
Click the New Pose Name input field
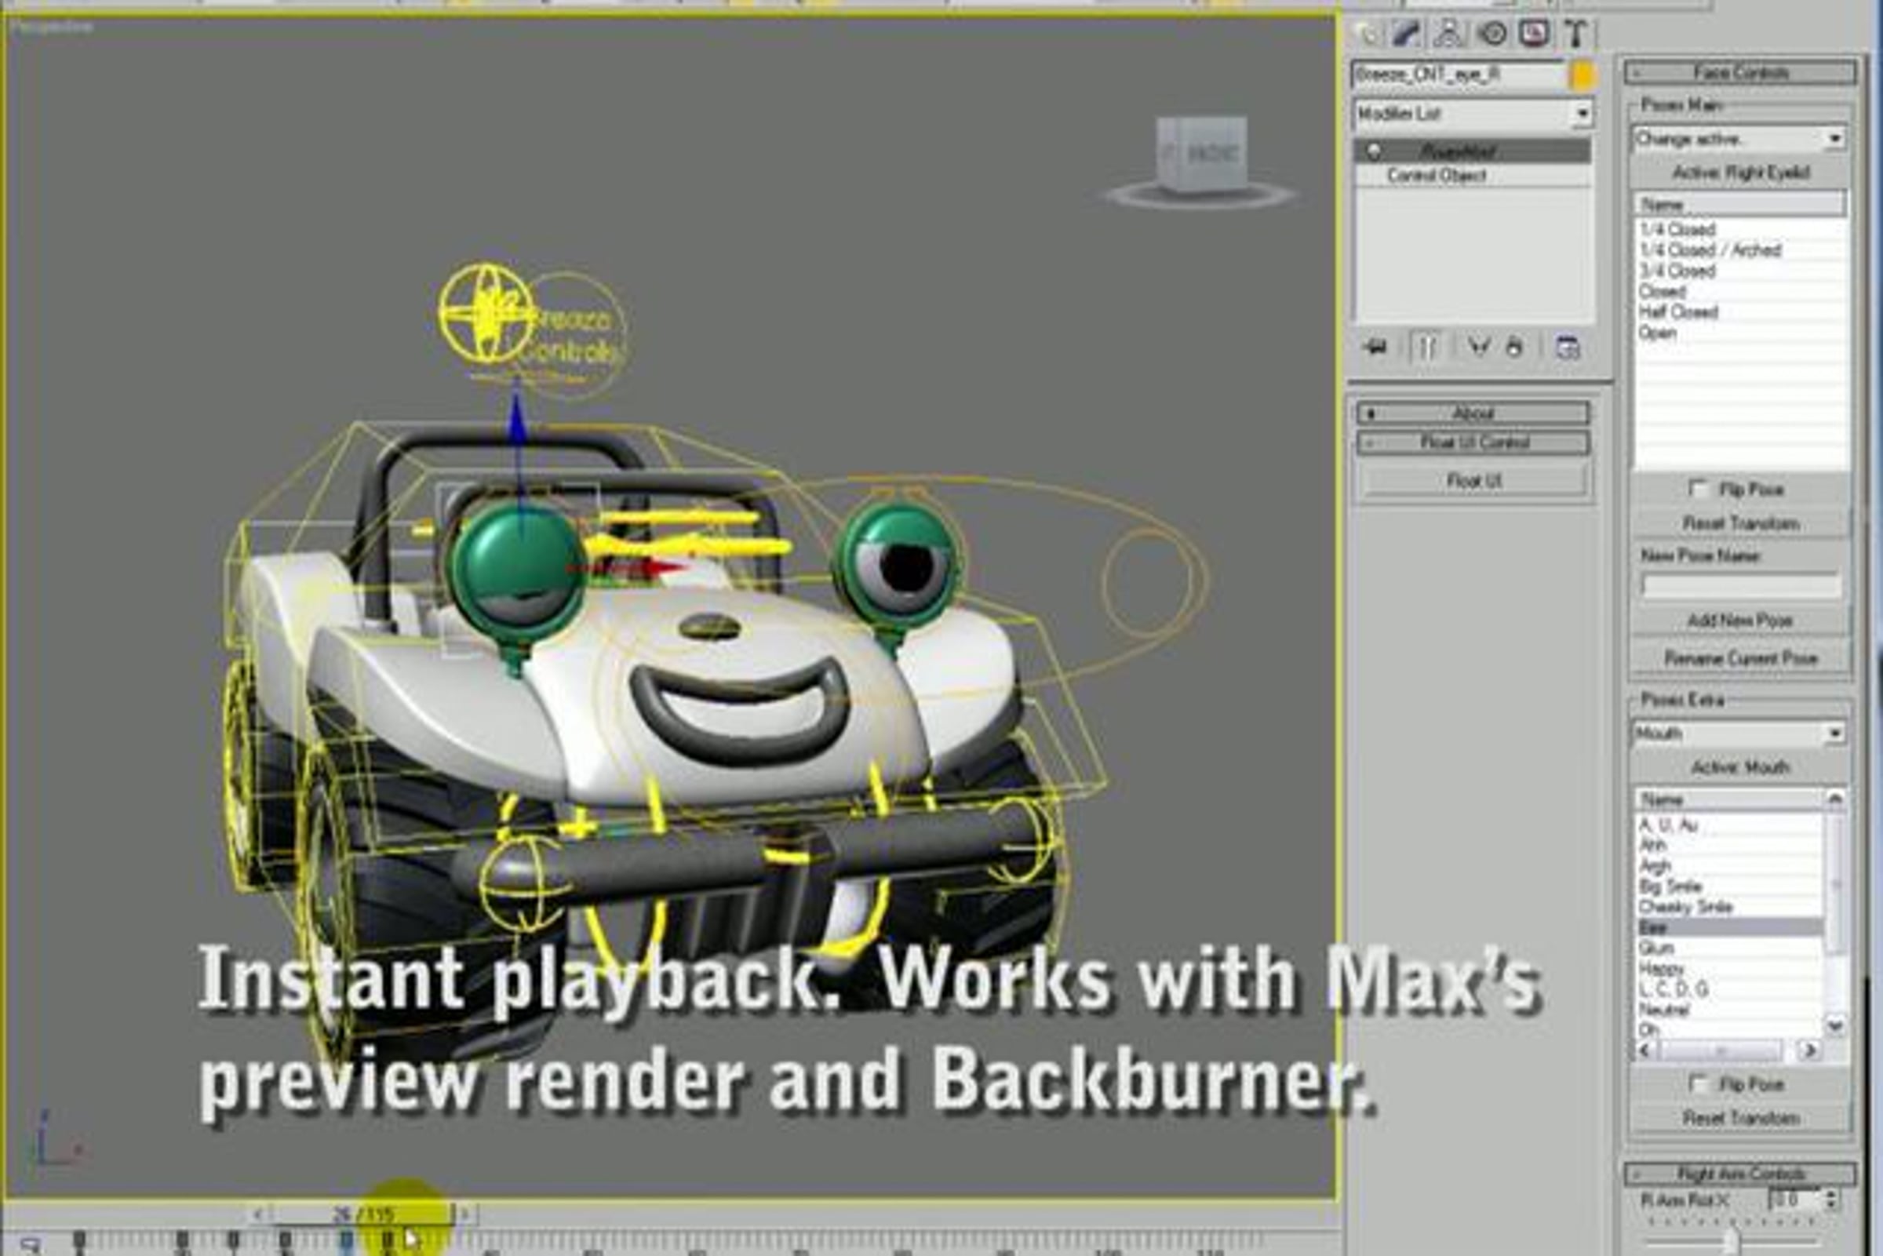1739,585
